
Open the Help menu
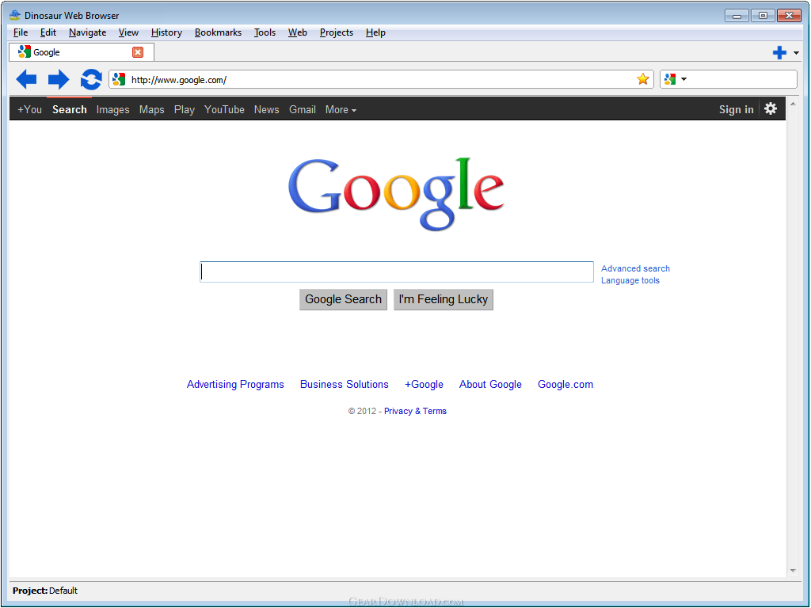[375, 32]
